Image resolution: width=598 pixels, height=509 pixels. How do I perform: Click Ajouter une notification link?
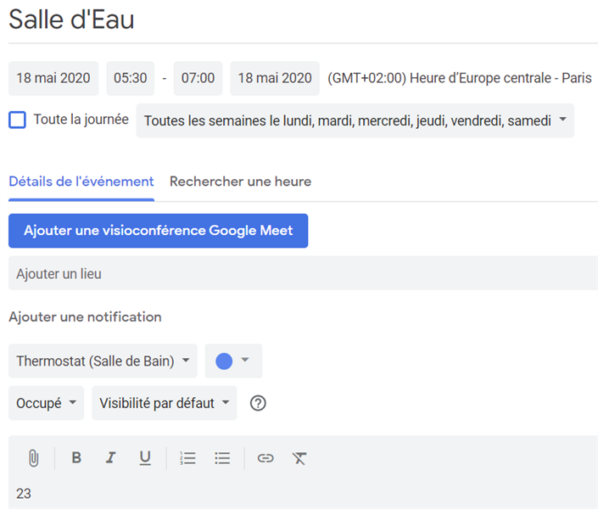(x=85, y=316)
